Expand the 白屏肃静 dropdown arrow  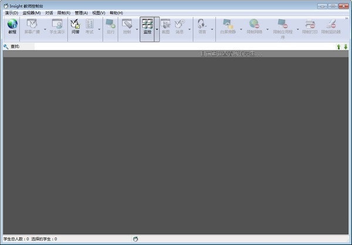pyautogui.click(x=241, y=29)
